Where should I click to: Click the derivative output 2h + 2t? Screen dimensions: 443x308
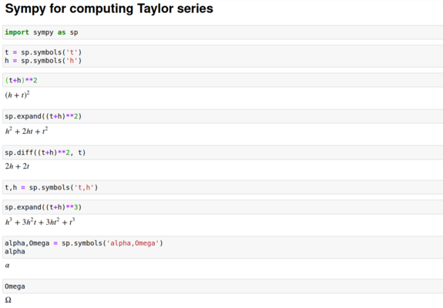(17, 166)
